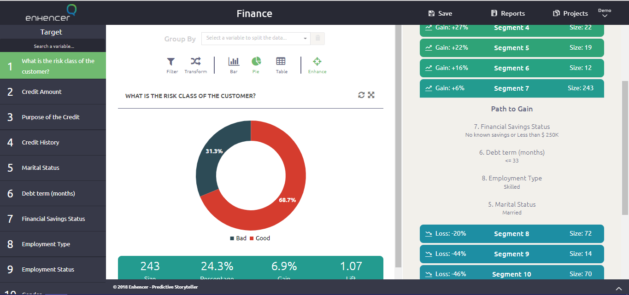
Task: Click '5. Marital Status' in Path to Gain
Action: coord(511,204)
